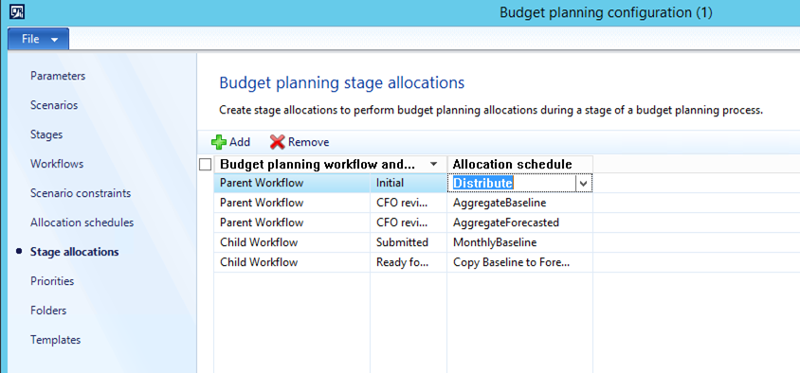Click the Distribute allocation schedule input field

coord(513,184)
